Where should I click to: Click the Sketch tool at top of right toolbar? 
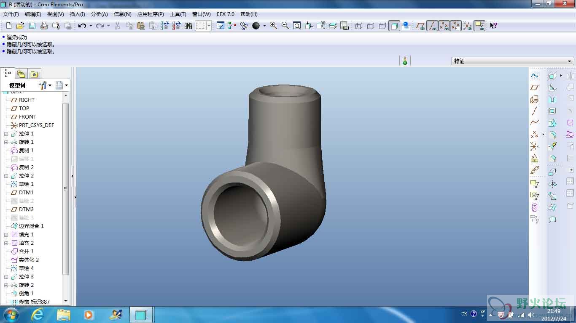(534, 76)
